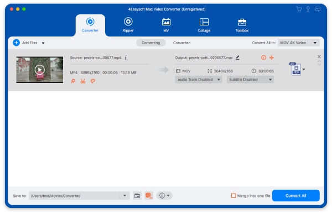Play the video thumbnail preview

(40, 70)
